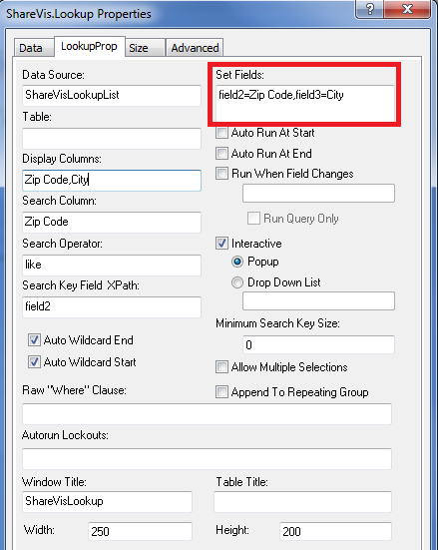
Task: Open the Advanced tab
Action: click(195, 48)
